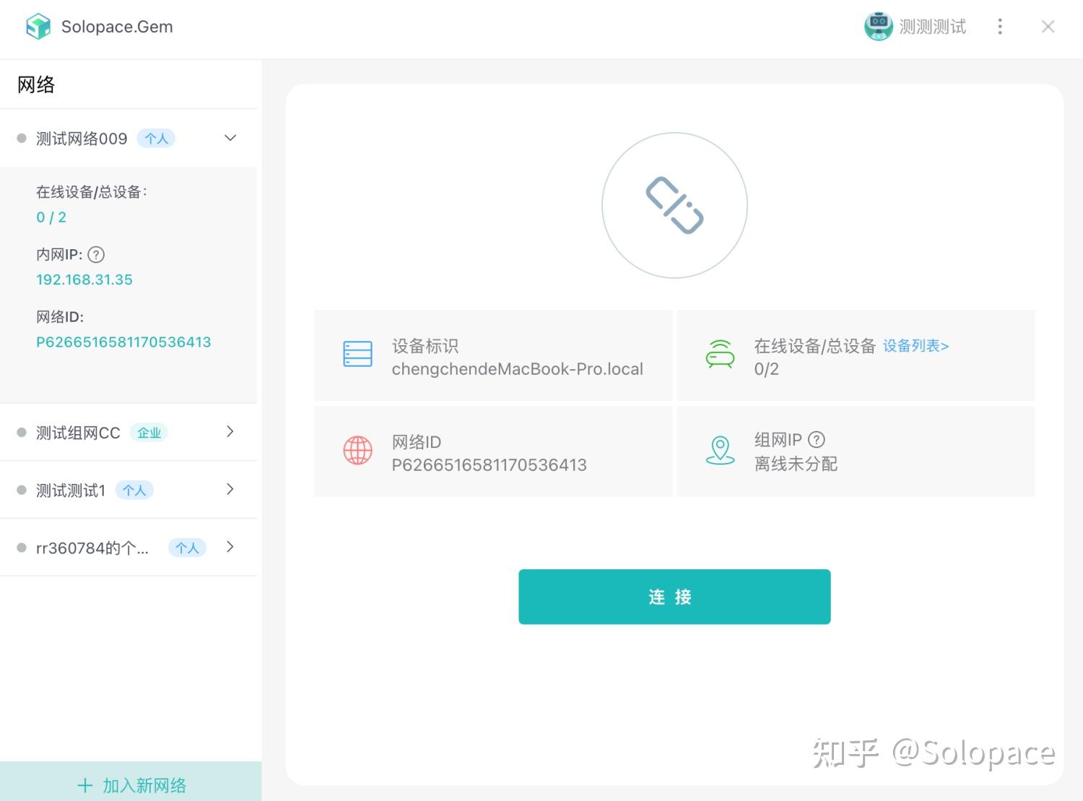The height and width of the screenshot is (801, 1083).
Task: Click the user avatar robot icon
Action: pyautogui.click(x=878, y=25)
